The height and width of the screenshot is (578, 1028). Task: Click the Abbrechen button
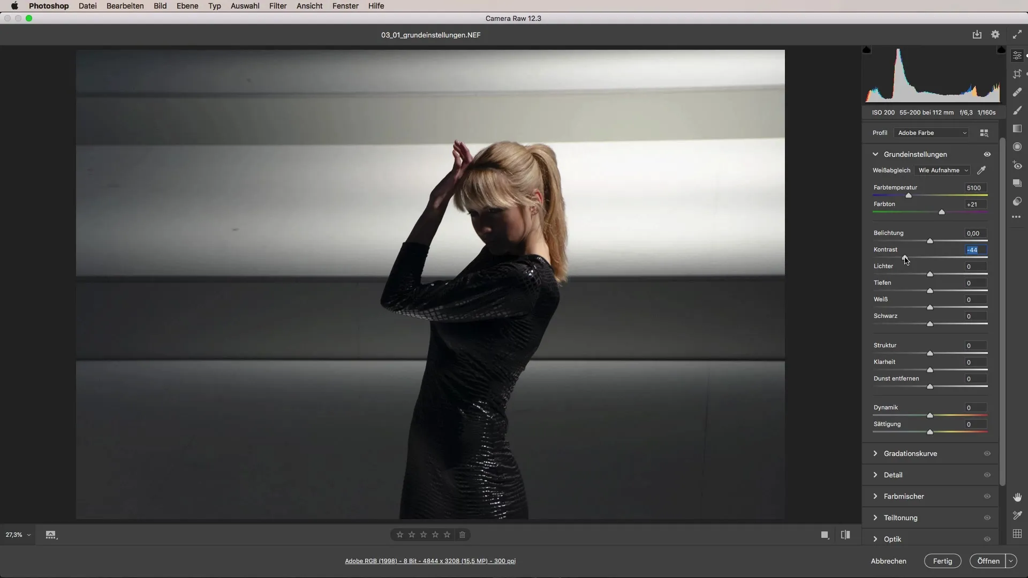(x=888, y=561)
